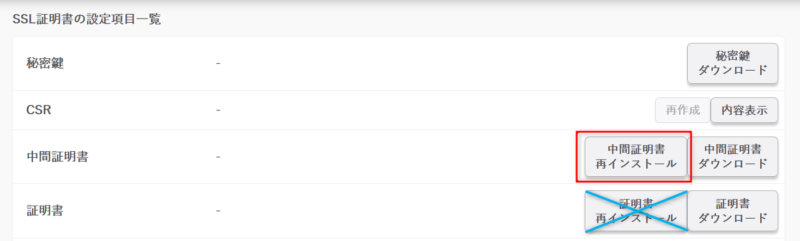Screen dimensions: 800x241
Task: Click the dash value in 秘密鍵 row
Action: pyautogui.click(x=218, y=64)
